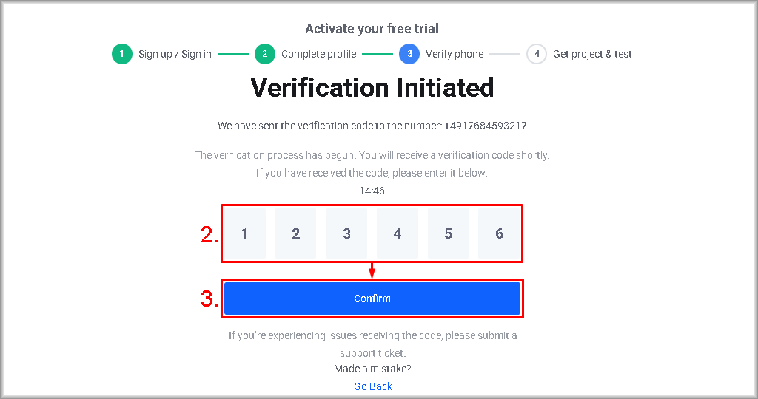Click the third code digit box
The width and height of the screenshot is (758, 399).
pyautogui.click(x=346, y=233)
